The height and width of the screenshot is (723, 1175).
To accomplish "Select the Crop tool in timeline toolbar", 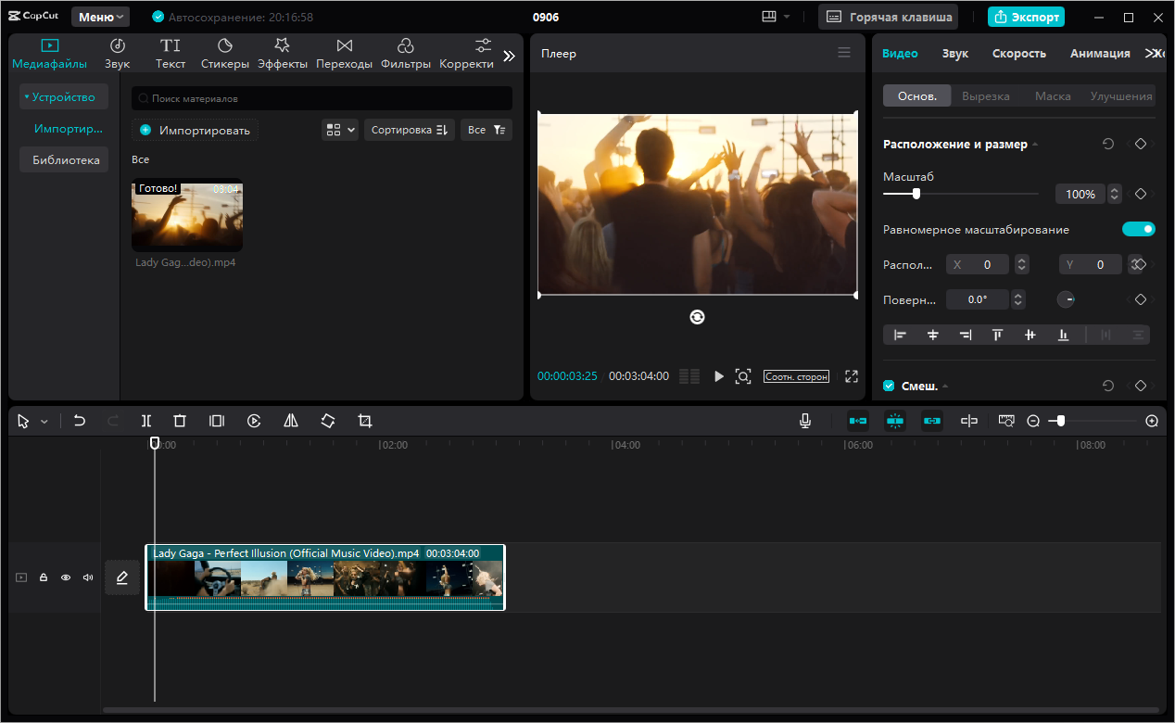I will [x=365, y=421].
